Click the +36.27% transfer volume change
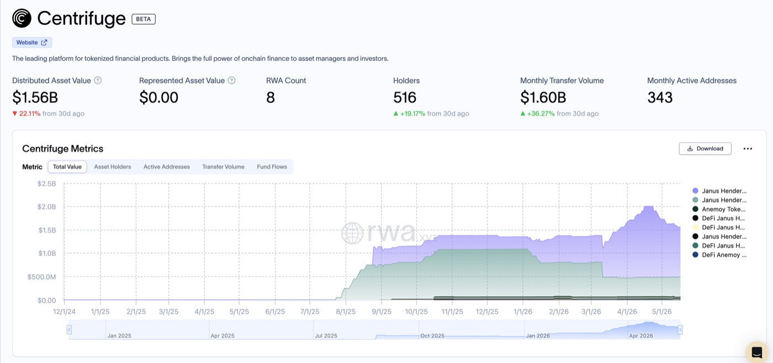 [537, 113]
